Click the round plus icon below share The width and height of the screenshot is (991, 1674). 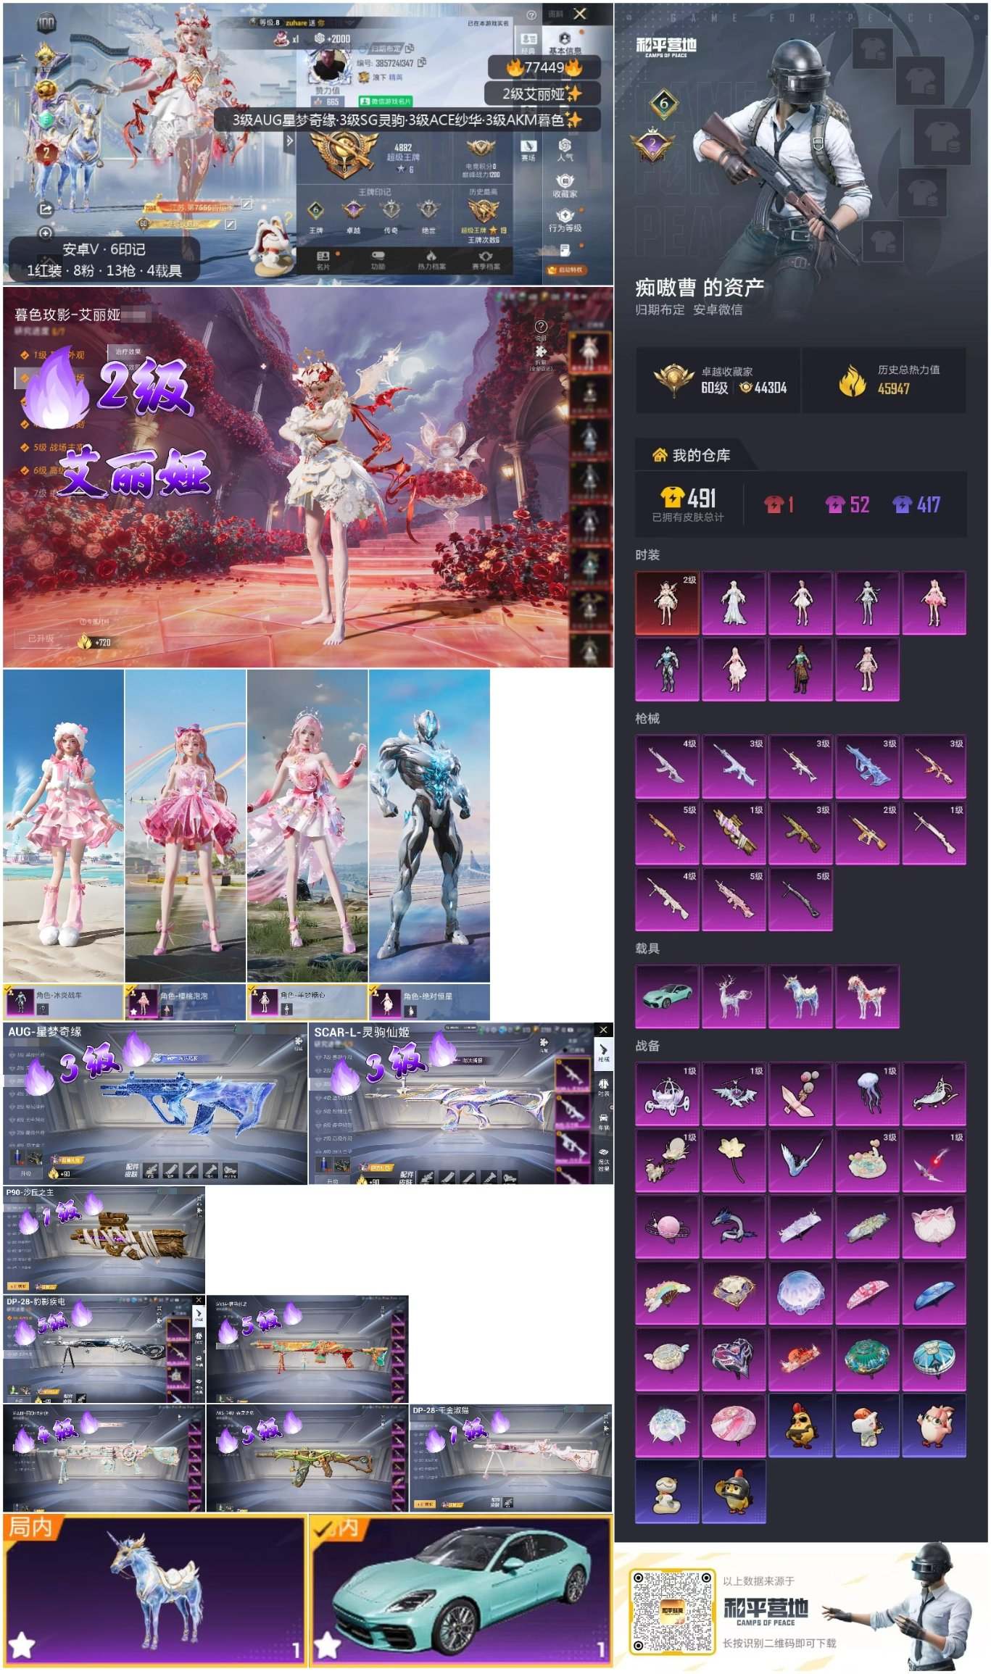tap(45, 233)
